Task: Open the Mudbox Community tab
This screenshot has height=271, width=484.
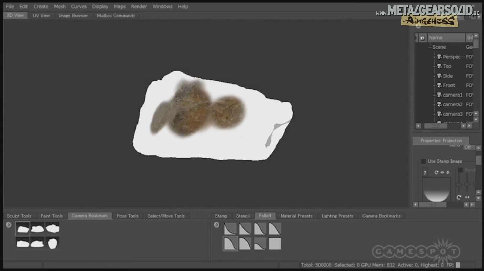Action: pos(116,16)
